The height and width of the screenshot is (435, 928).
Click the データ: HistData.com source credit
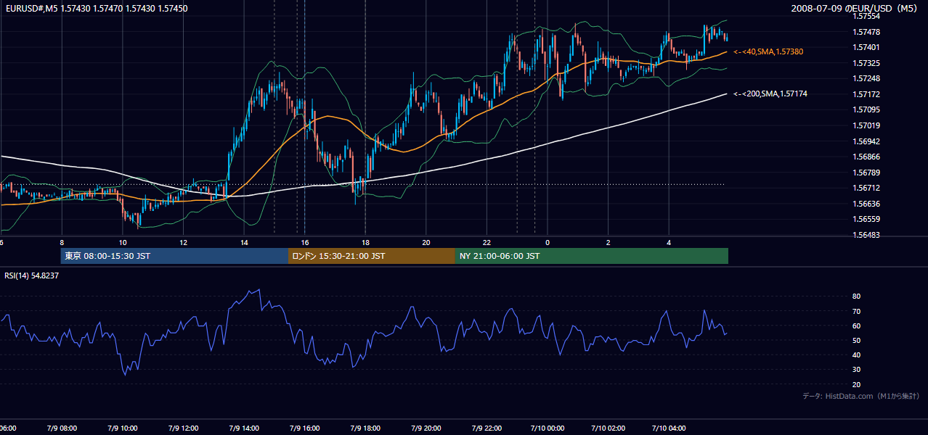[860, 396]
